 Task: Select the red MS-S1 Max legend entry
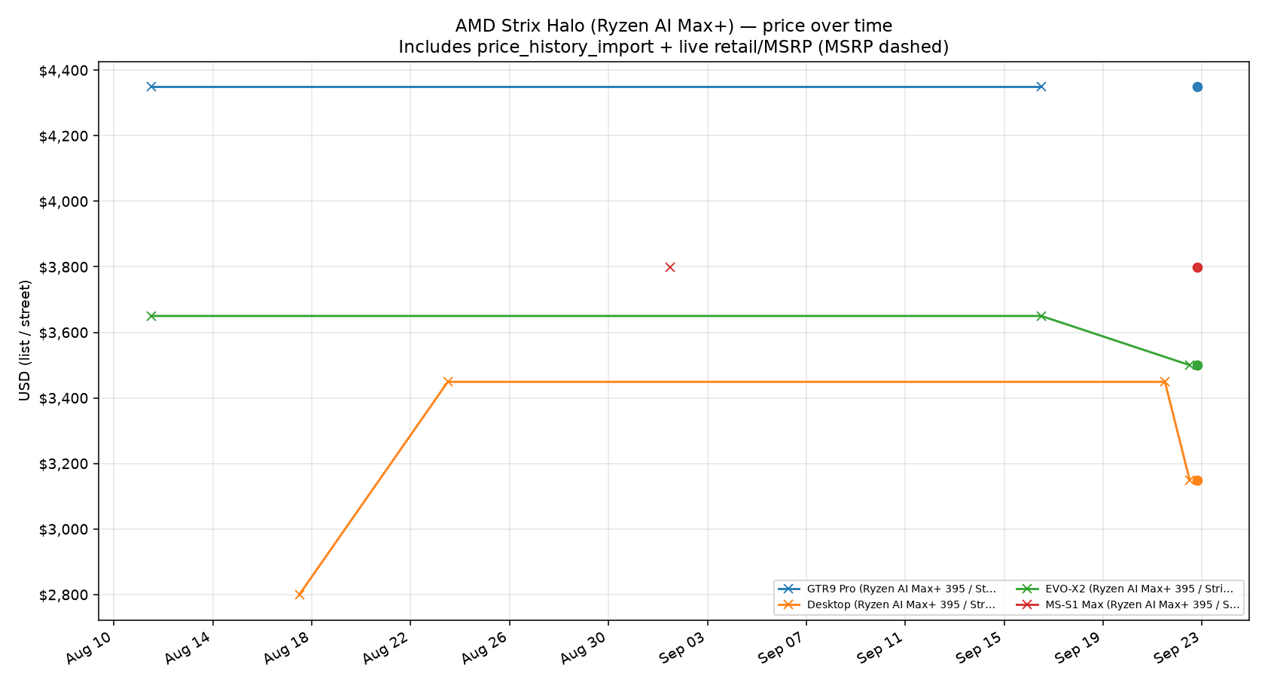coord(1129,604)
